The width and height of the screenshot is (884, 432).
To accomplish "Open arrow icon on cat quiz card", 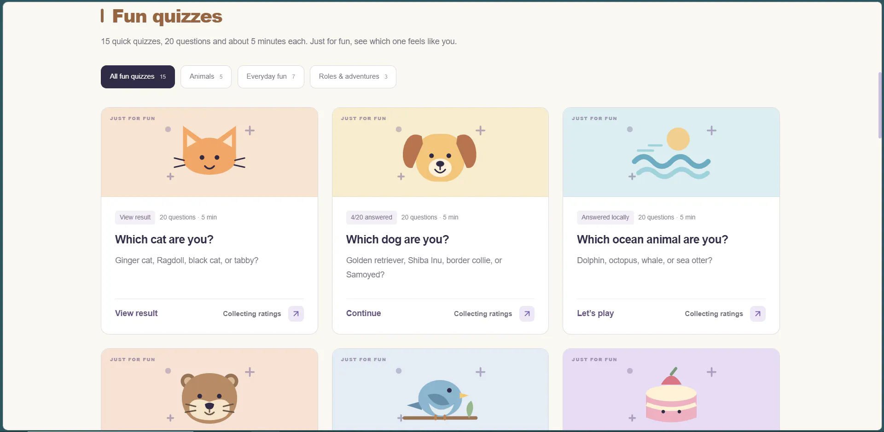I will [296, 314].
